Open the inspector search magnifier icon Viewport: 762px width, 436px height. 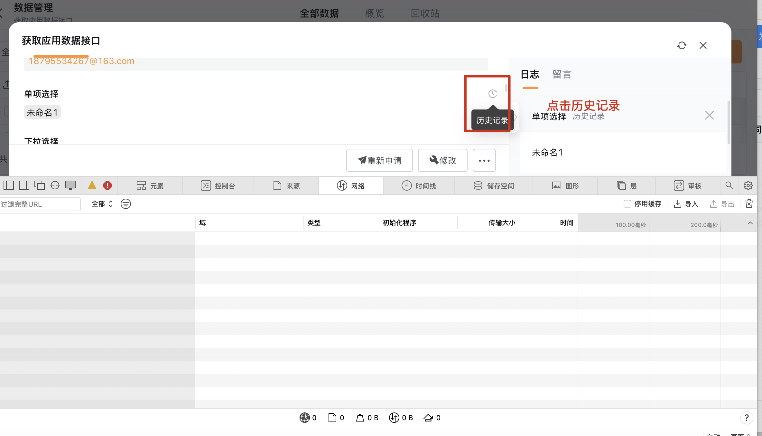tap(729, 185)
